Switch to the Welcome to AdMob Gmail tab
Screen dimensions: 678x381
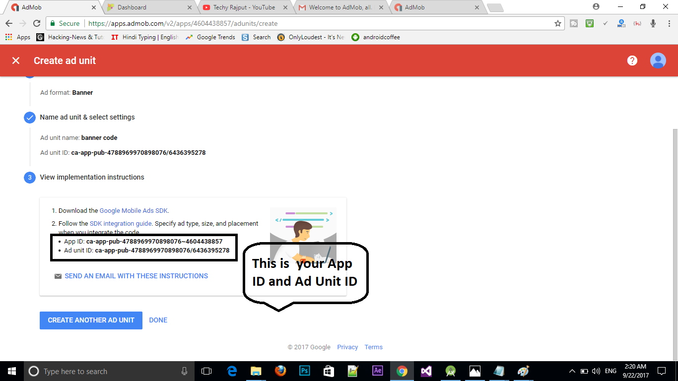click(x=340, y=7)
